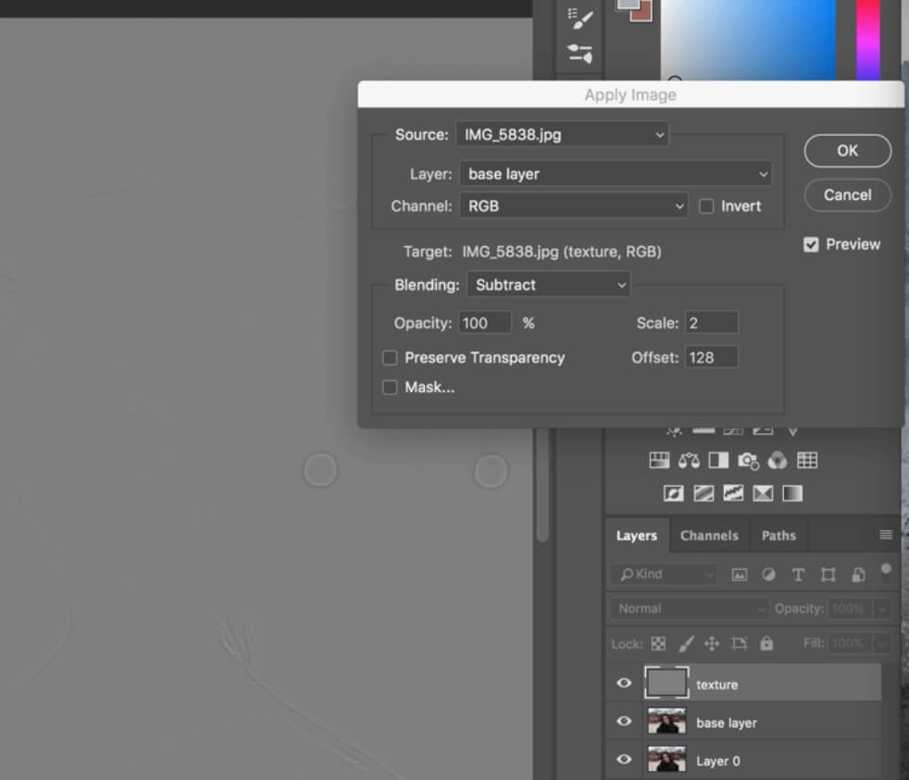Open the Source file dropdown
The image size is (909, 780).
pyautogui.click(x=562, y=134)
